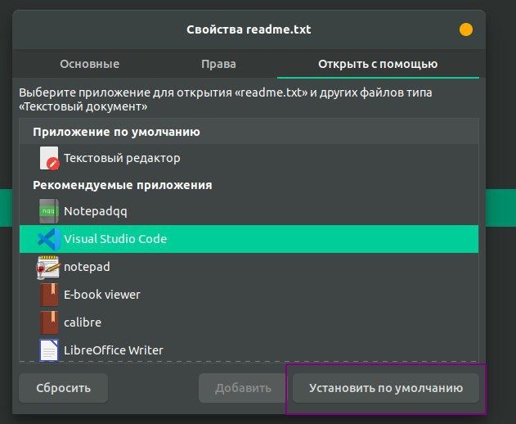Select Notepadqq in the recommended list

click(249, 211)
